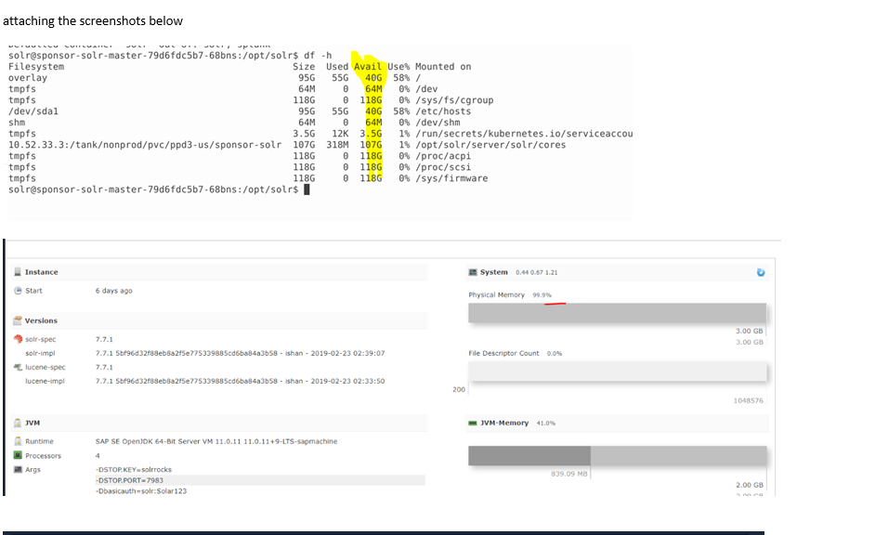
Task: Click the '41.0%' JVM-Memory percentage
Action: (x=546, y=423)
